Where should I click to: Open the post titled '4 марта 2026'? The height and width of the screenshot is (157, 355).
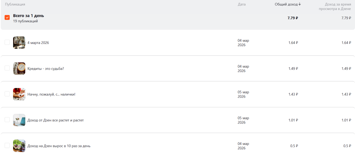pyautogui.click(x=38, y=43)
